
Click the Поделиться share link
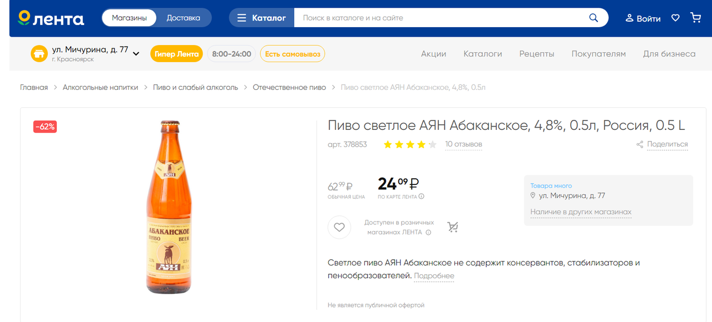pos(667,144)
